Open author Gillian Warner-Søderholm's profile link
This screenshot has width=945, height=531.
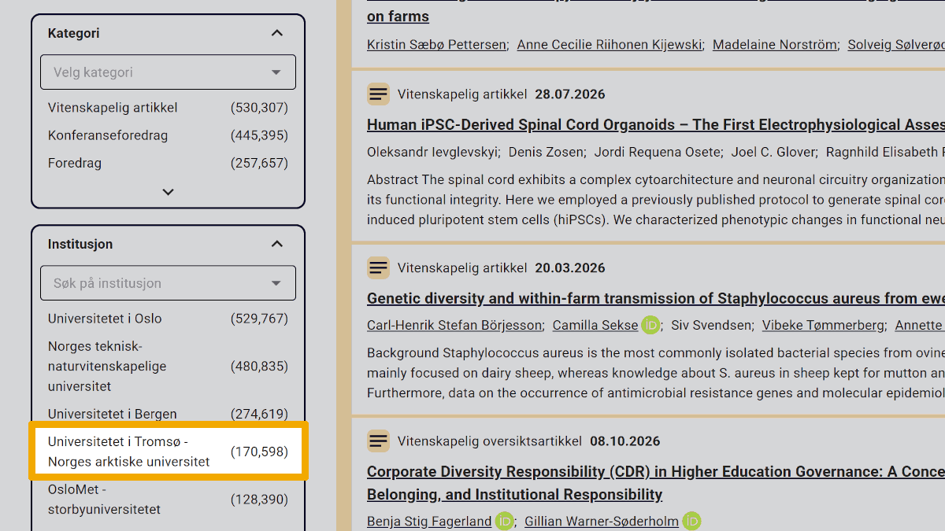[x=602, y=522]
